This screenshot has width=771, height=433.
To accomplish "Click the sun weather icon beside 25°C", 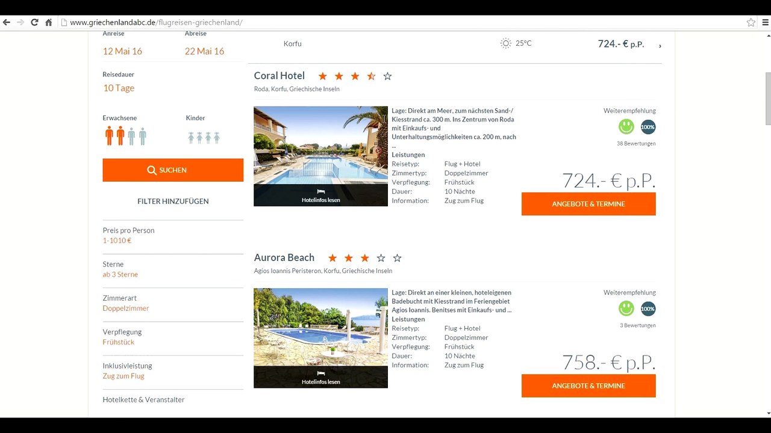I will click(x=505, y=43).
